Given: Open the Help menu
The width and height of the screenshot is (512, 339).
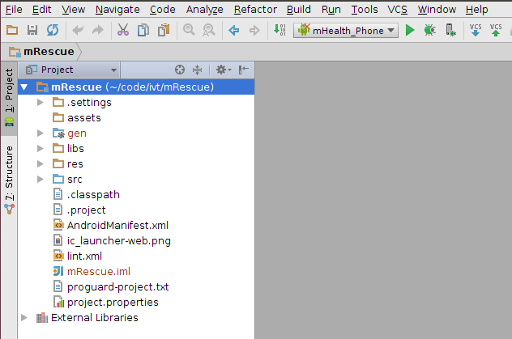Looking at the screenshot, I should (476, 10).
